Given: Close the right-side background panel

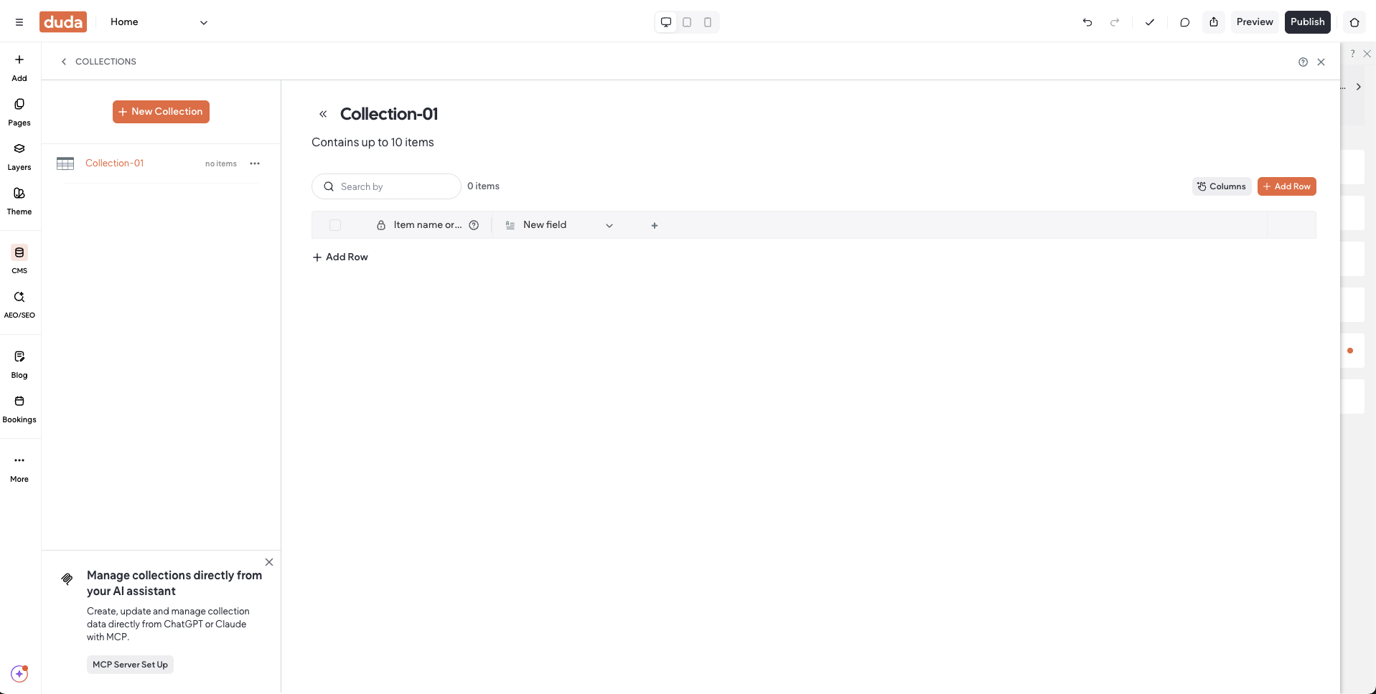Looking at the screenshot, I should [x=1367, y=54].
